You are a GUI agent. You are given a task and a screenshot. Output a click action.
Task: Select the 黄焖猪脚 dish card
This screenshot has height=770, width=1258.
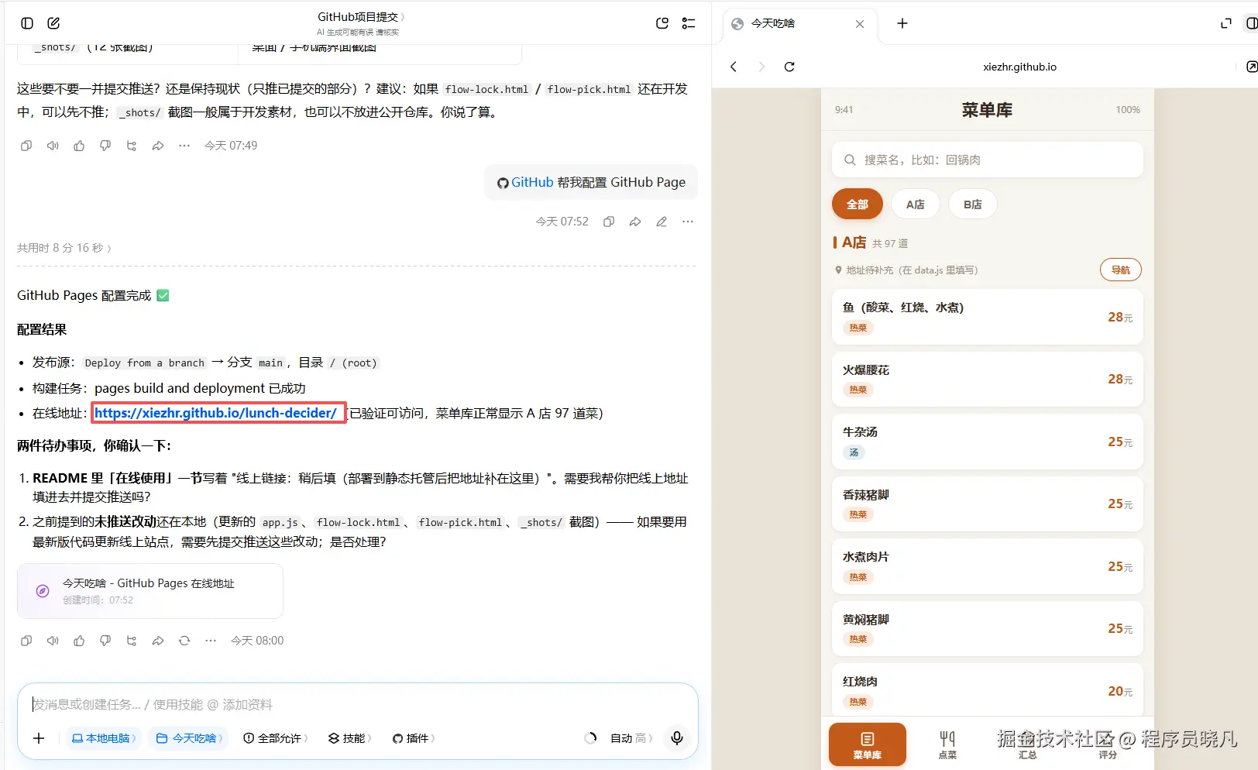coord(988,628)
